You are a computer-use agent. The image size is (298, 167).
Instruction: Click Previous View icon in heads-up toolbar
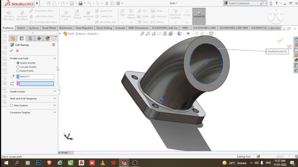pyautogui.click(x=154, y=34)
